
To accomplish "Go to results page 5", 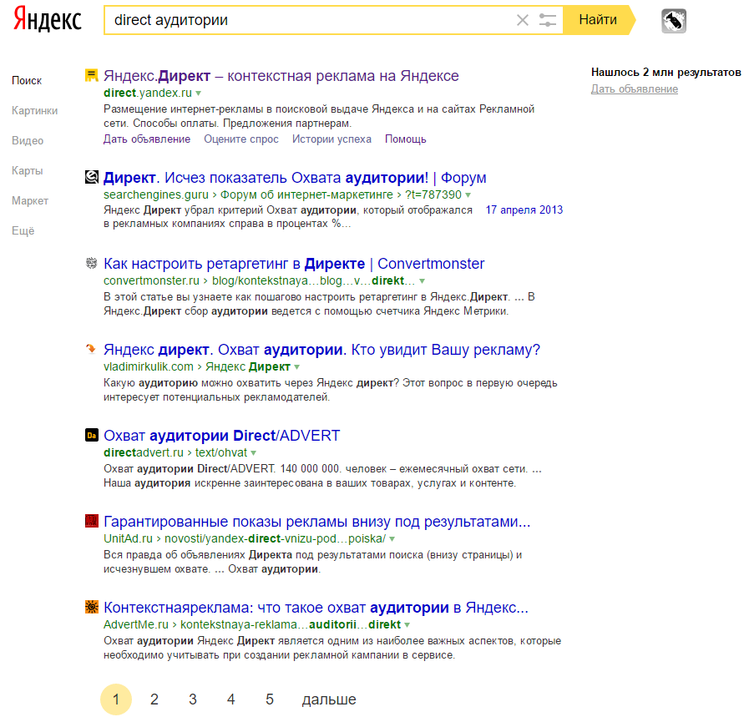I will point(270,699).
